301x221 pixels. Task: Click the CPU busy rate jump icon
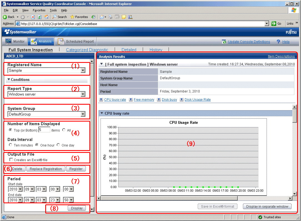(x=101, y=100)
